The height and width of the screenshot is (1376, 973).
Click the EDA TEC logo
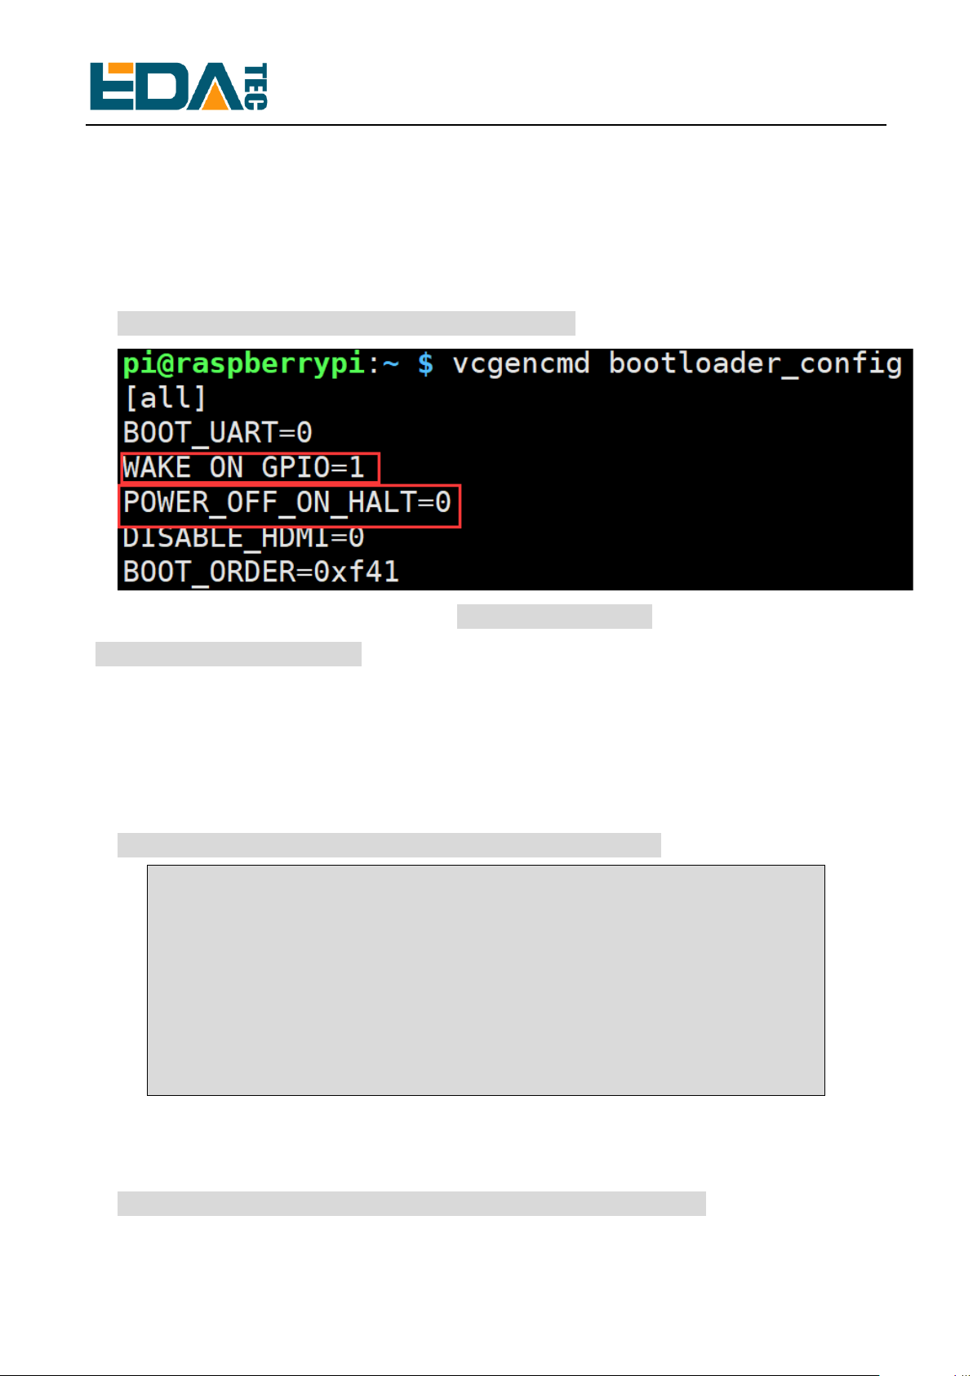coord(178,86)
